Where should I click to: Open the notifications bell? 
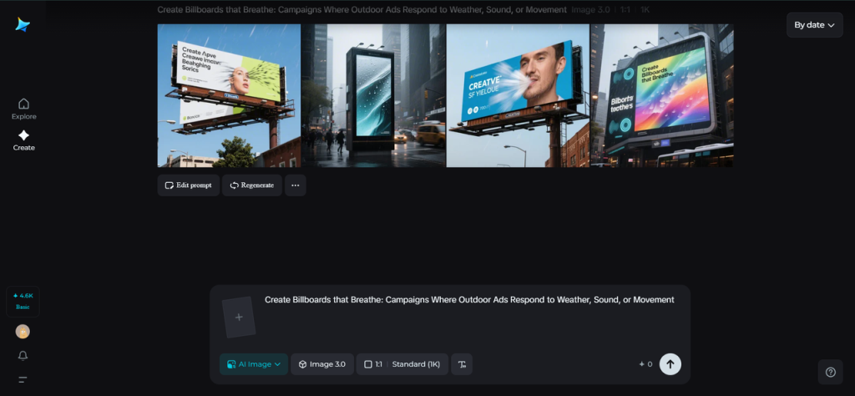pos(23,356)
